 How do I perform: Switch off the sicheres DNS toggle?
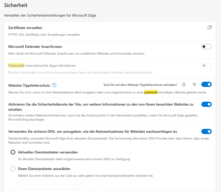(x=206, y=131)
